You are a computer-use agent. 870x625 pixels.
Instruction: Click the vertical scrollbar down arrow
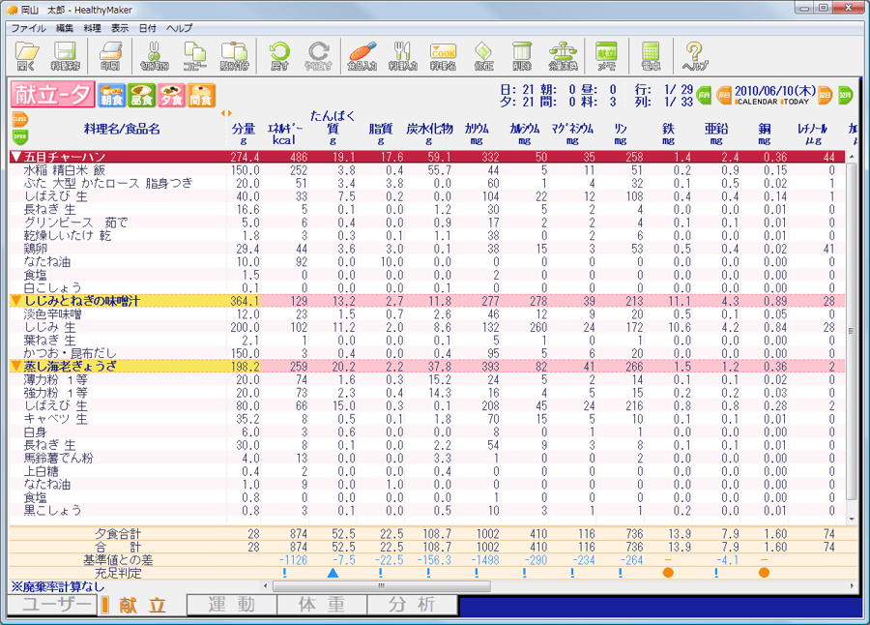tap(851, 520)
